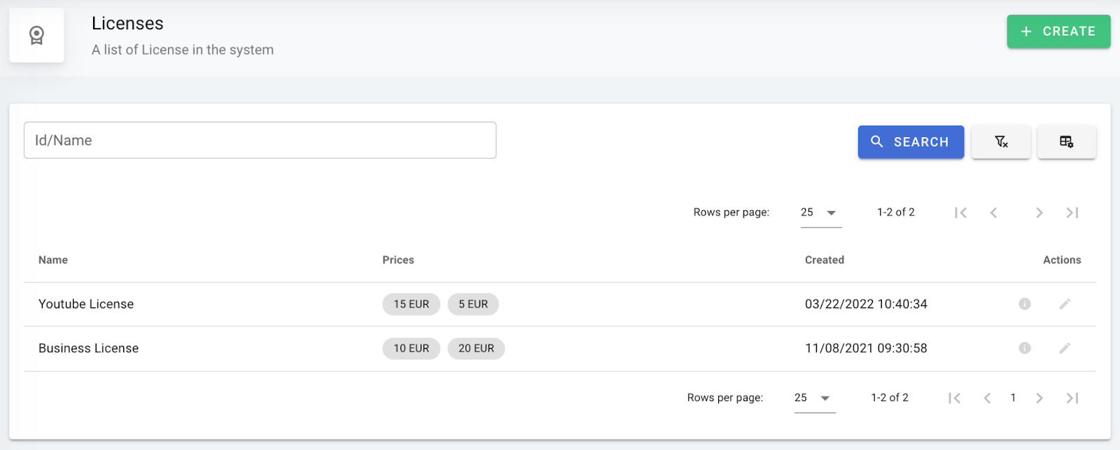The height and width of the screenshot is (450, 1120).
Task: Click the Licenses badge icon in header
Action: point(36,35)
